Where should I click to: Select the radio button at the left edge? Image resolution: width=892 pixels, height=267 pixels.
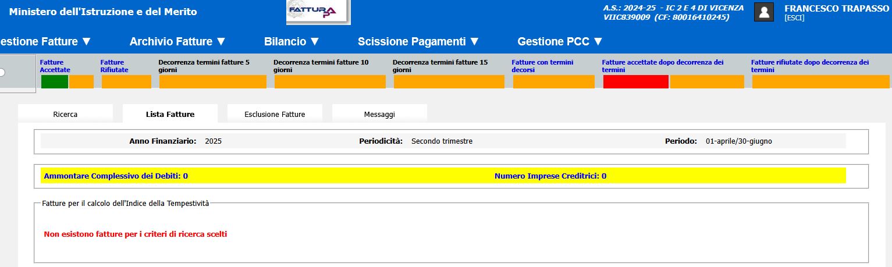2,72
